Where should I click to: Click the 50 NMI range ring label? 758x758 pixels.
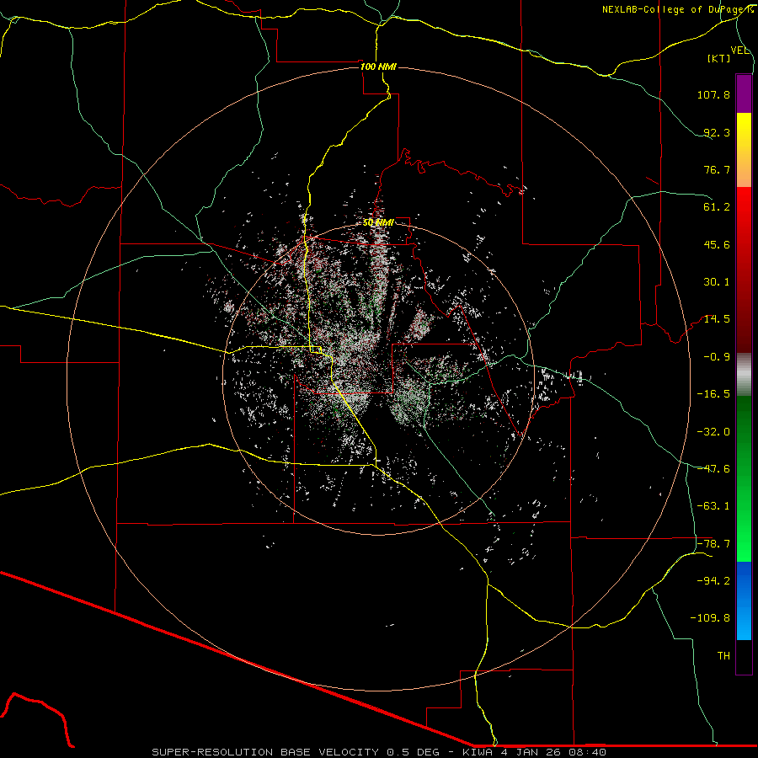(378, 222)
